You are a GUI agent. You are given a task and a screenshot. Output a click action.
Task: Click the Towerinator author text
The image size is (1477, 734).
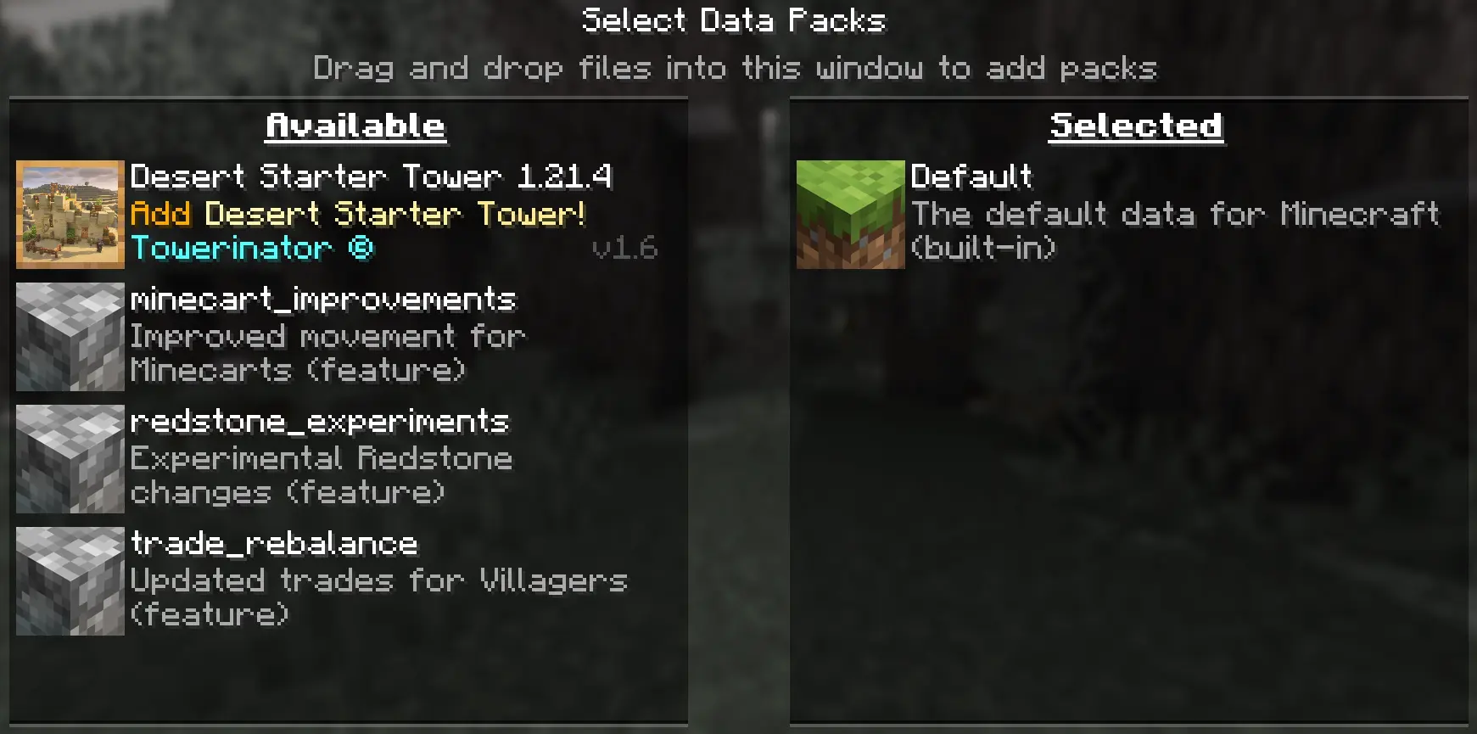coord(232,249)
